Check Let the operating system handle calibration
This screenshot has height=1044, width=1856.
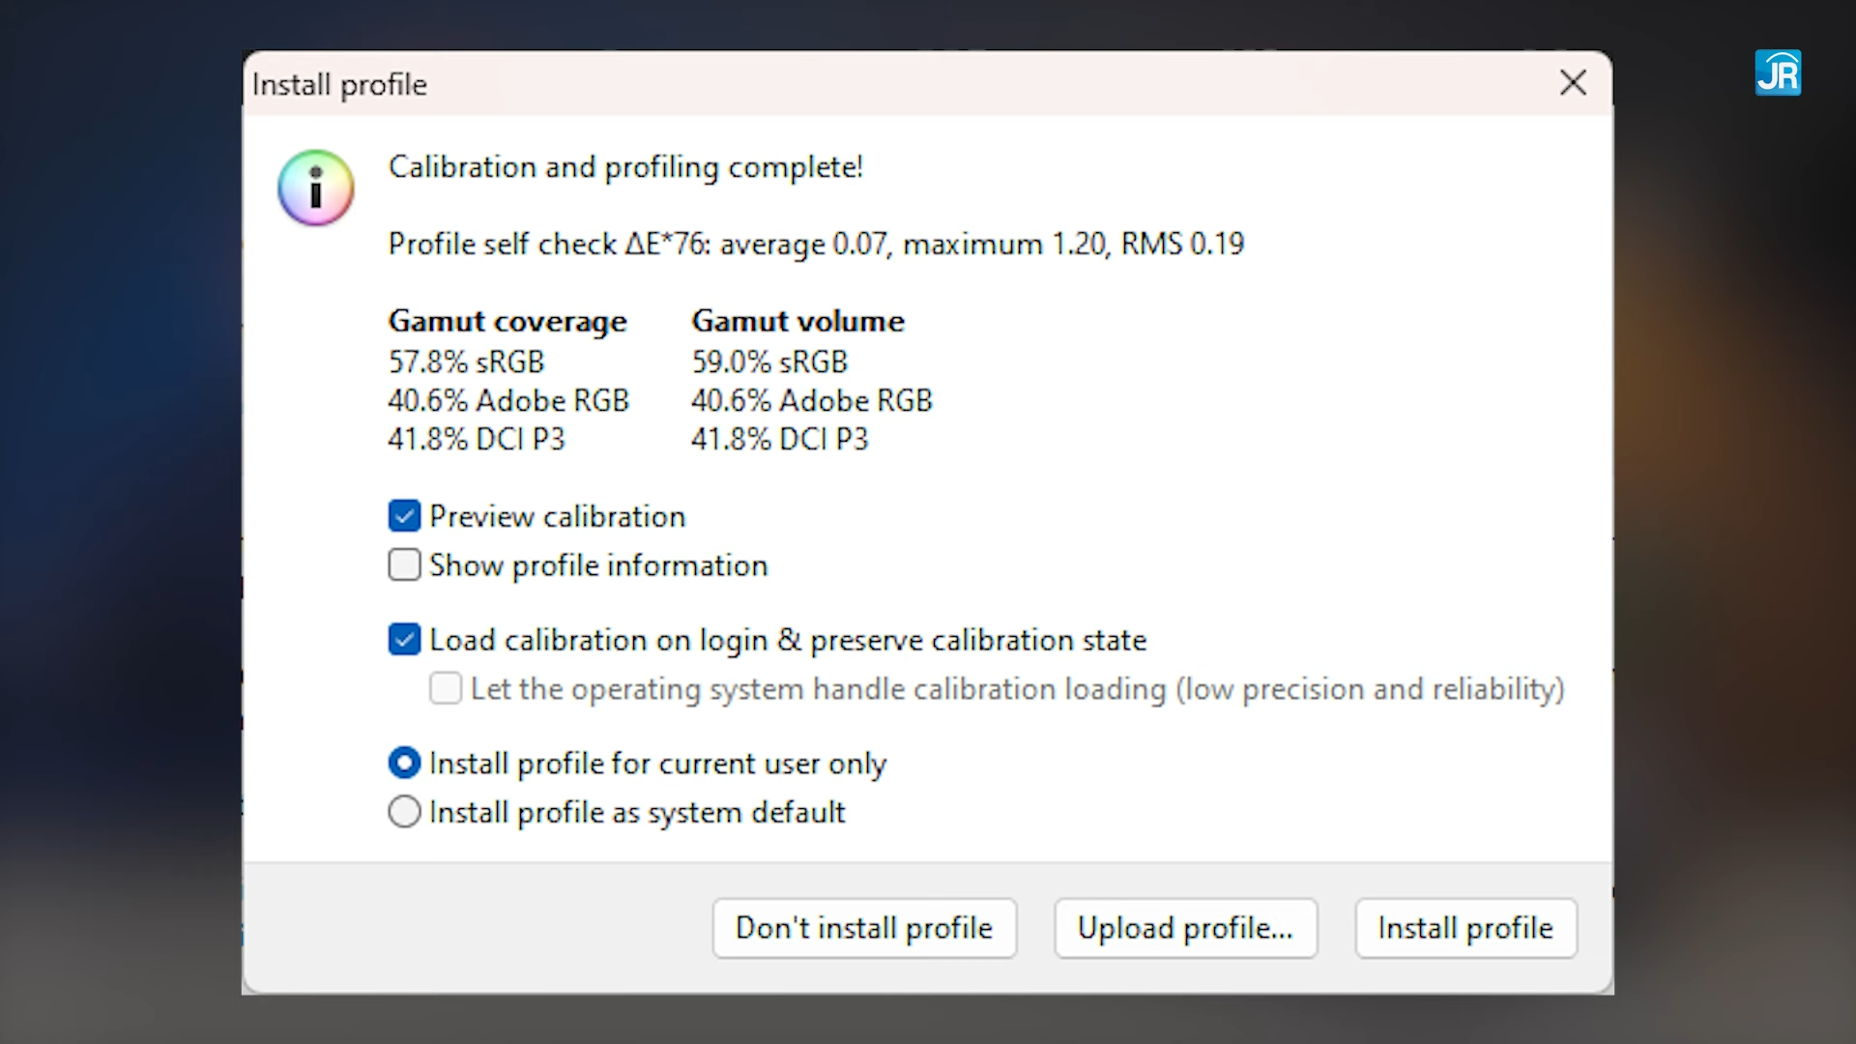[445, 688]
